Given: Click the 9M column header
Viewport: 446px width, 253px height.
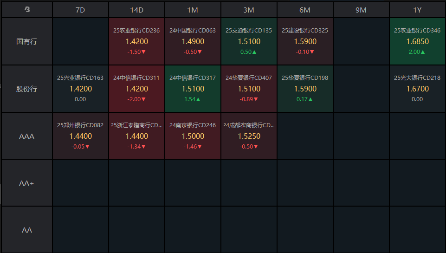Looking at the screenshot, I should [x=361, y=9].
